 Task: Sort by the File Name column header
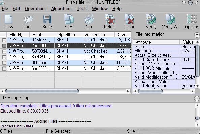(x=18, y=35)
